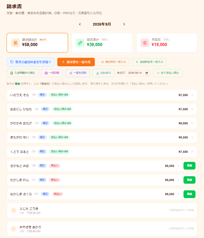Expand chevron on おおにし ひなた row

[x=192, y=109]
